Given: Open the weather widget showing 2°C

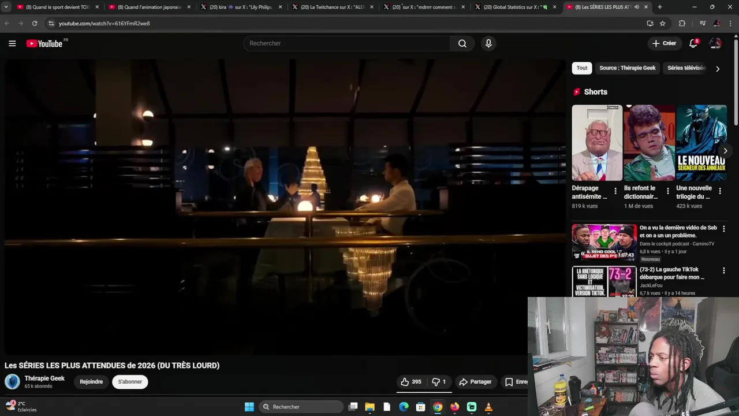Looking at the screenshot, I should click(x=21, y=406).
